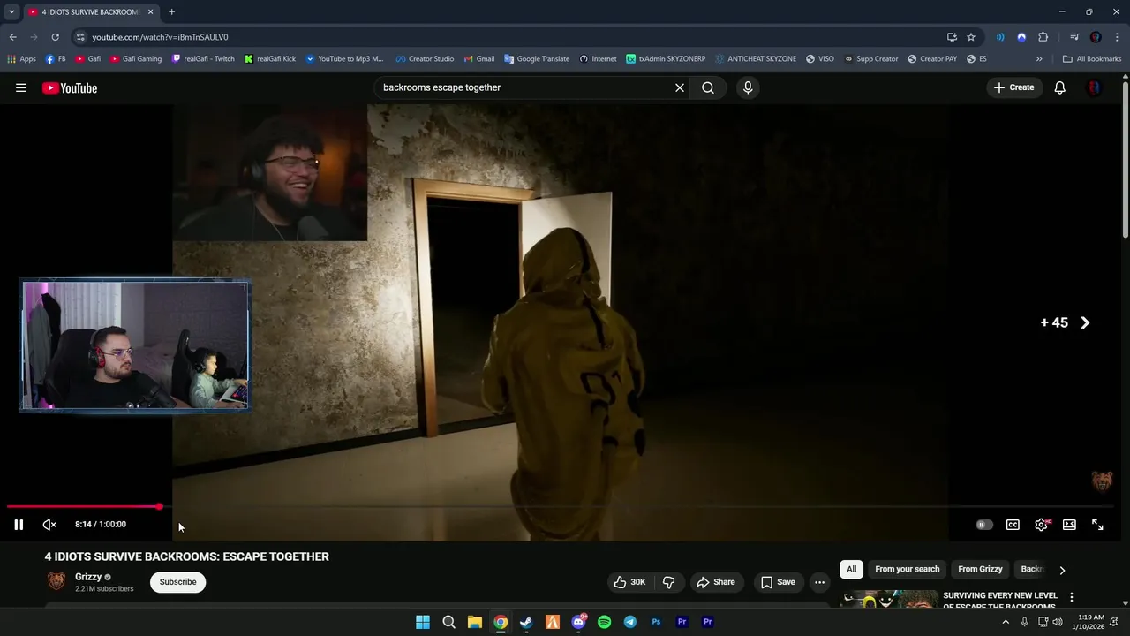This screenshot has height=636, width=1130.
Task: Open the tab search dropdown arrow
Action: click(x=11, y=11)
